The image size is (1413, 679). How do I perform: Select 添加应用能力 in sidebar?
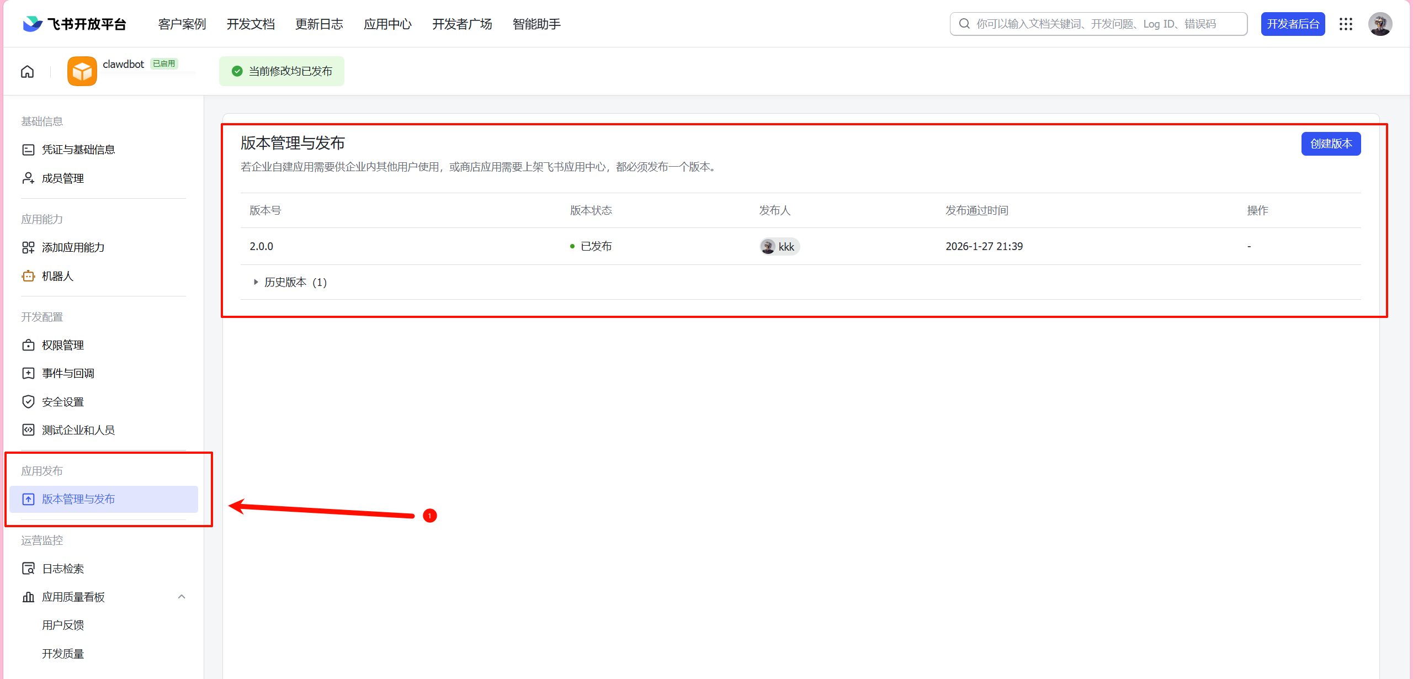73,247
